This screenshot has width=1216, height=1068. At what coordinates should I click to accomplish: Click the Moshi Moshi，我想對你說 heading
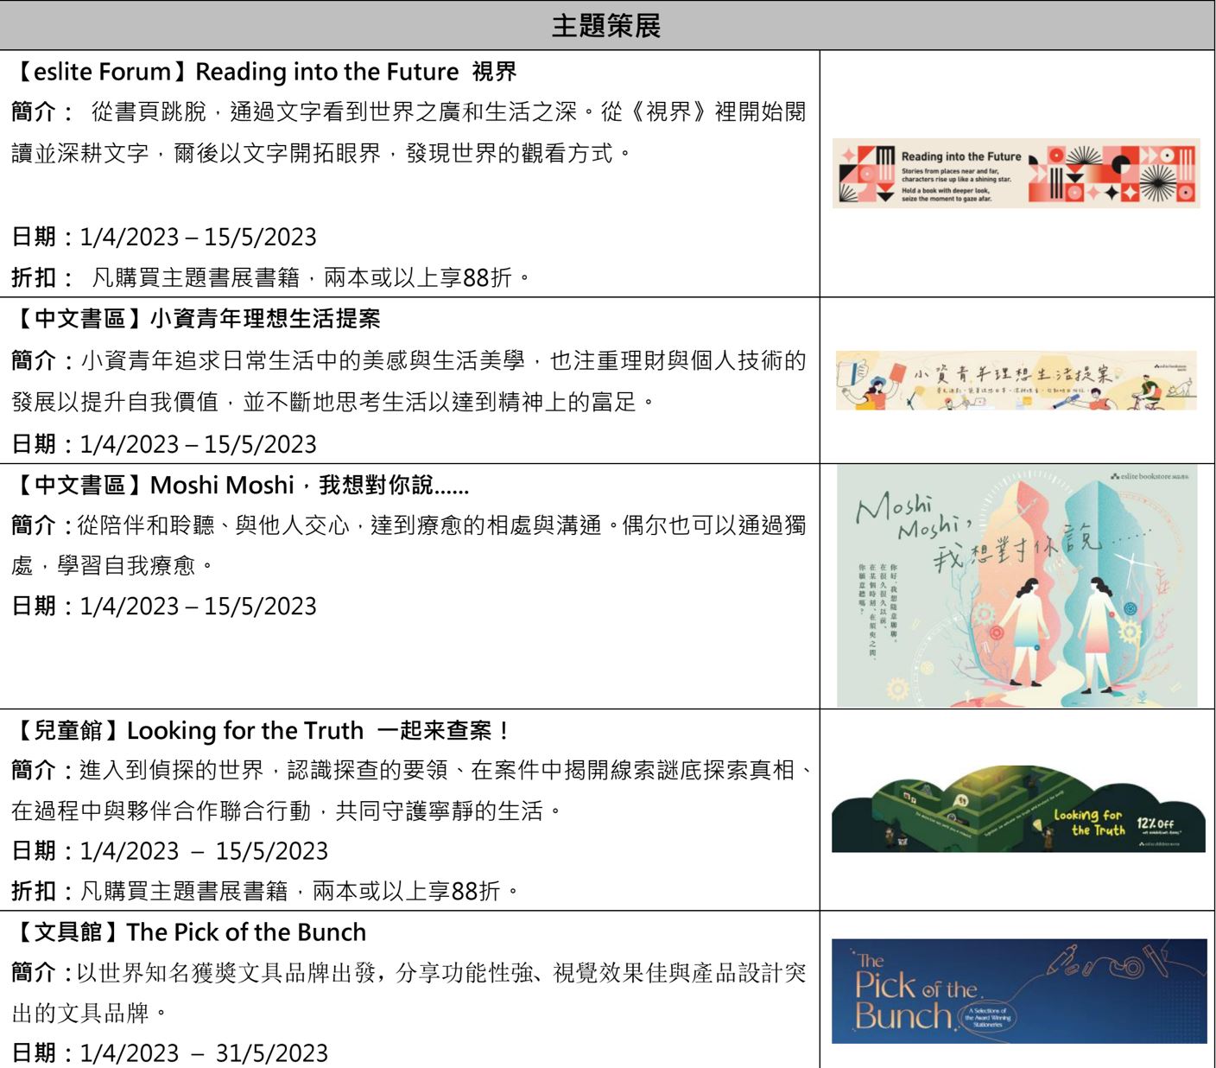pos(241,486)
